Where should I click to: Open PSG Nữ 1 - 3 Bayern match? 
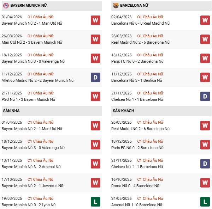[x=28, y=99]
